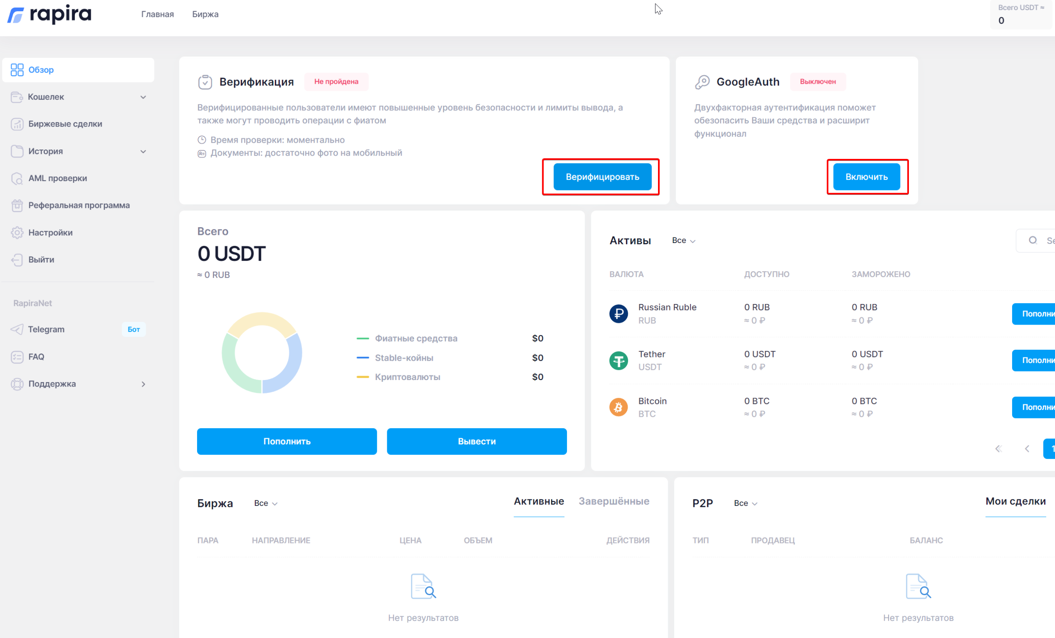Click the Выйти logout icon
The width and height of the screenshot is (1055, 638).
click(x=17, y=260)
